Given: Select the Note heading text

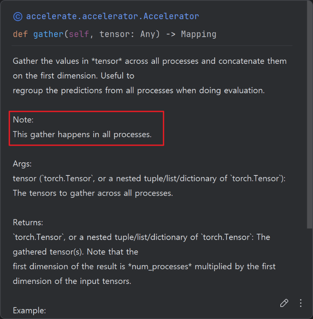Looking at the screenshot, I should 22,119.
